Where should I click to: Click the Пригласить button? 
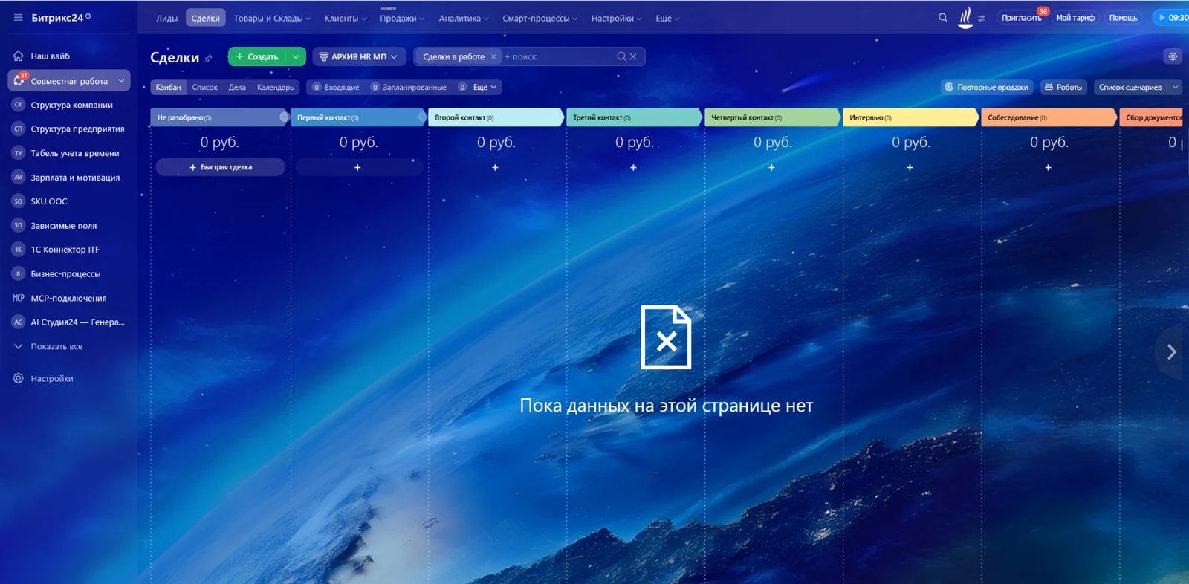click(1021, 17)
